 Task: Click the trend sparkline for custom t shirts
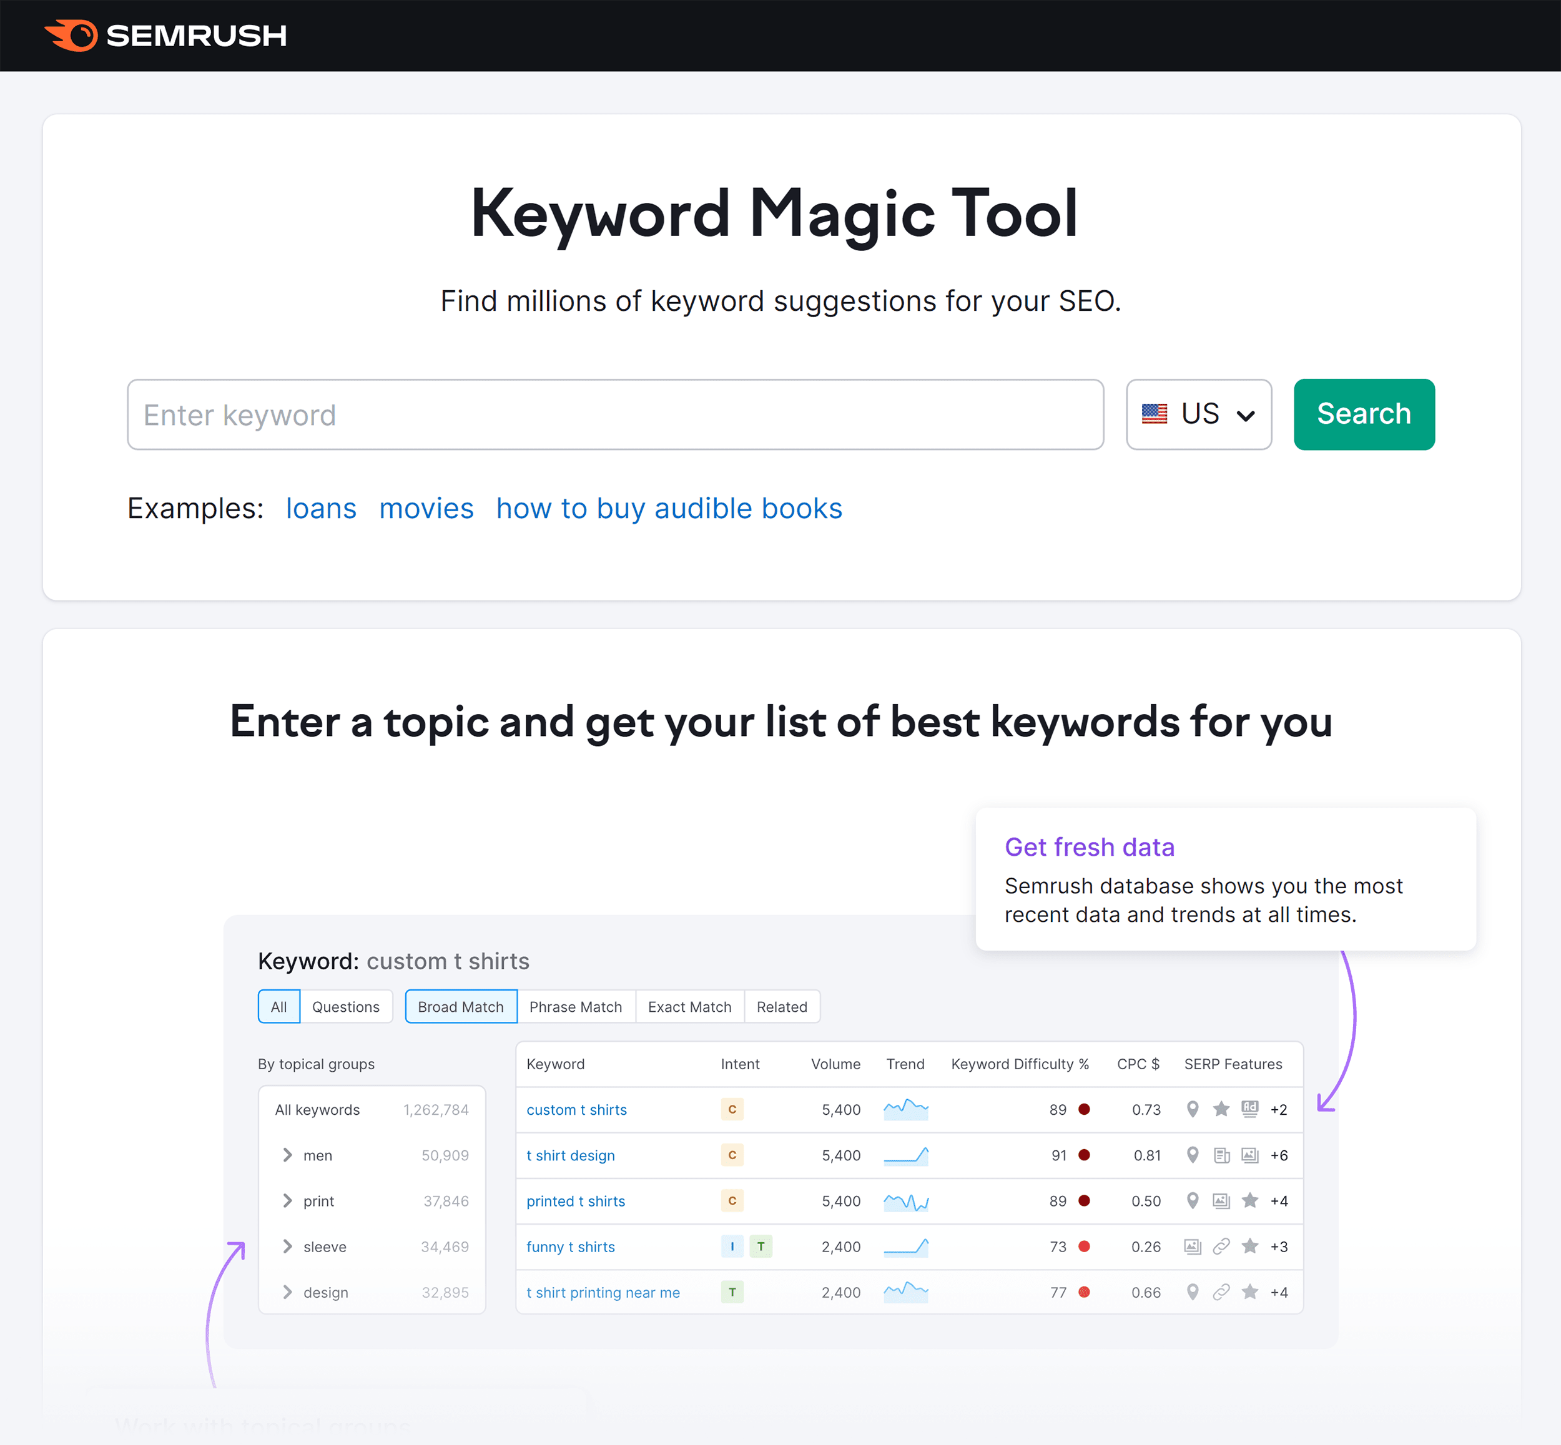coord(905,1109)
